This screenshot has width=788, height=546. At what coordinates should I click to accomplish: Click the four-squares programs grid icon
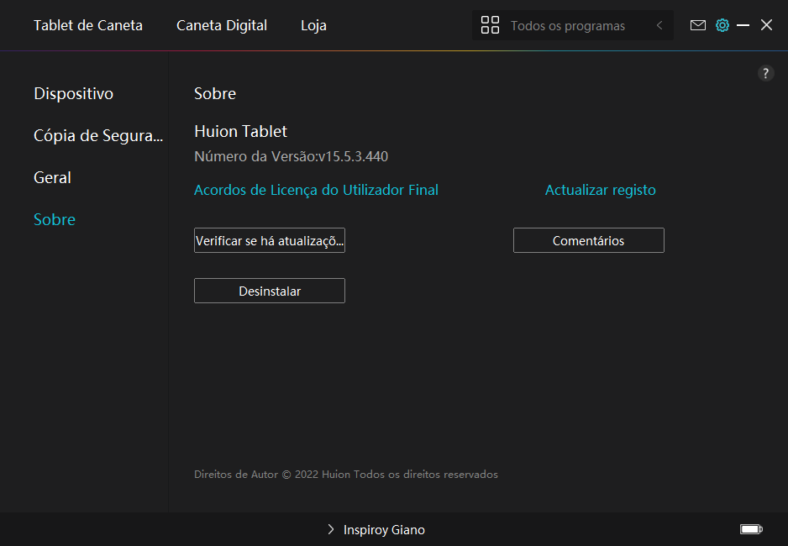(490, 25)
